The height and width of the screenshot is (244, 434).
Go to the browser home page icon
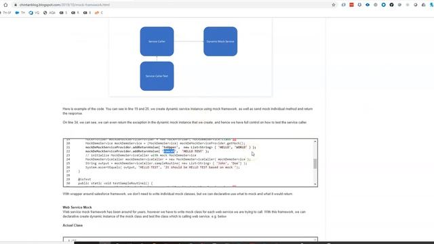pos(5,5)
